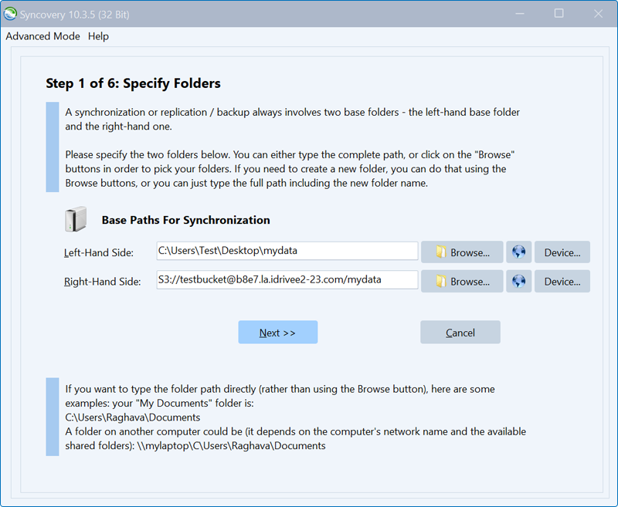
Task: Click the 'Base Paths For Synchronization' heading
Action: pyautogui.click(x=185, y=220)
